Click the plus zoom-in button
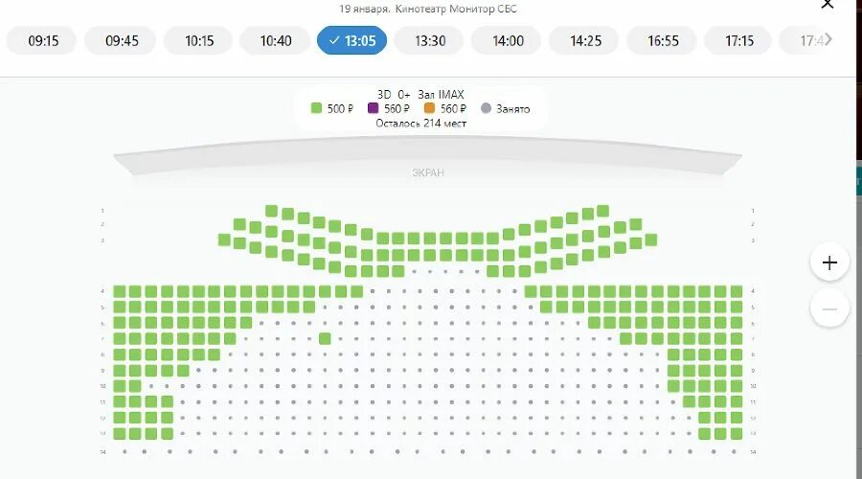This screenshot has width=862, height=479. (829, 262)
